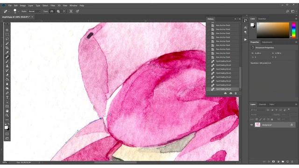Image resolution: width=299 pixels, height=168 pixels.
Task: Enable Proximity Match type in options bar
Action: pos(64,11)
